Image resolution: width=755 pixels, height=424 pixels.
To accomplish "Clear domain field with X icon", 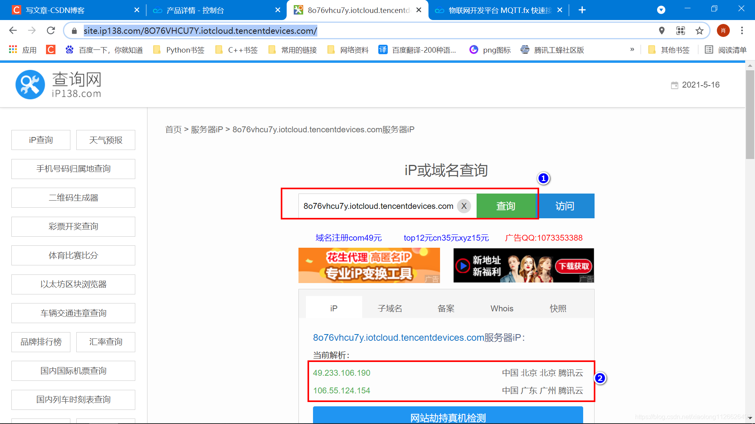I will click(x=464, y=206).
